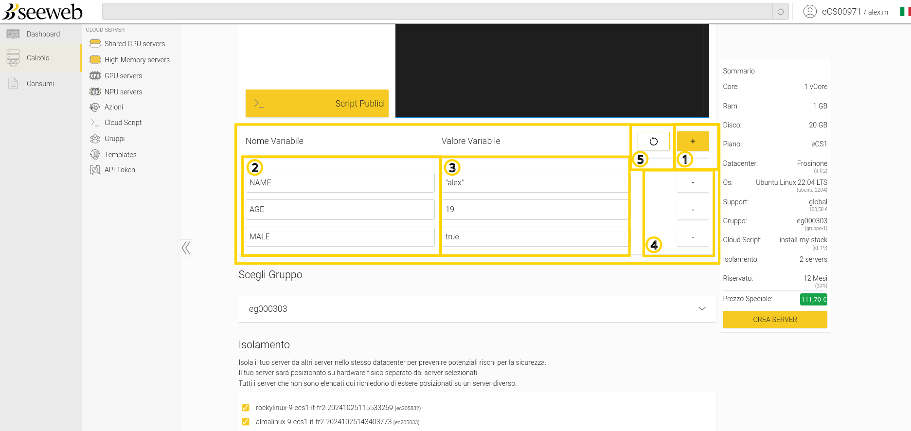Image resolution: width=911 pixels, height=431 pixels.
Task: Click the top search bar field
Action: tap(437, 12)
